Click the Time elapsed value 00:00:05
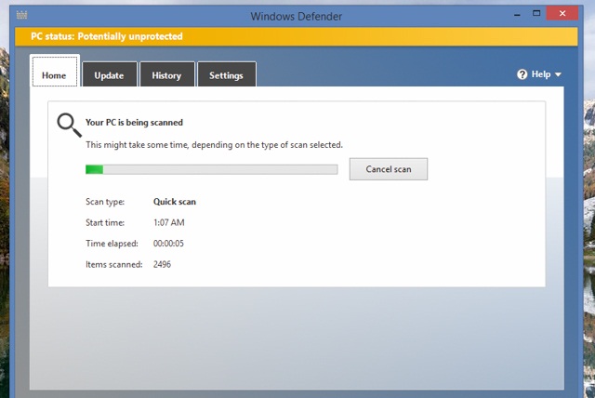Screen dimensions: 595x398 [x=168, y=243]
